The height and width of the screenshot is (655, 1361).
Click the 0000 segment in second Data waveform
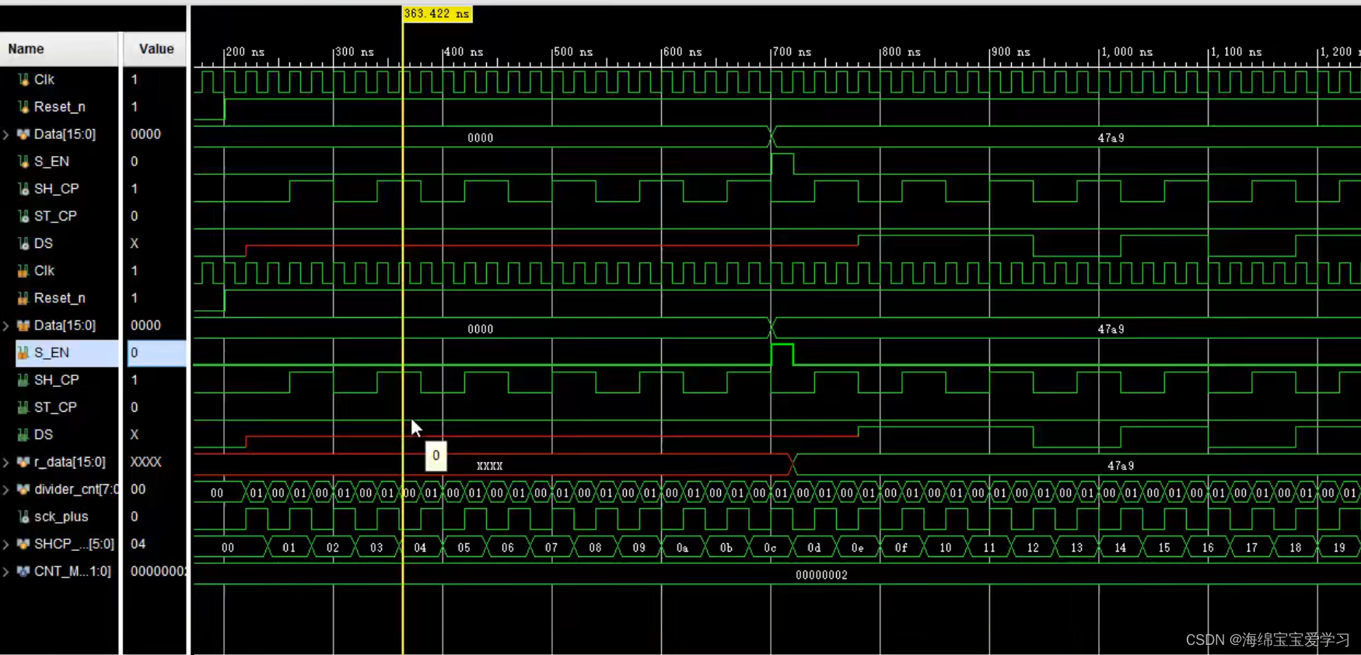click(481, 329)
